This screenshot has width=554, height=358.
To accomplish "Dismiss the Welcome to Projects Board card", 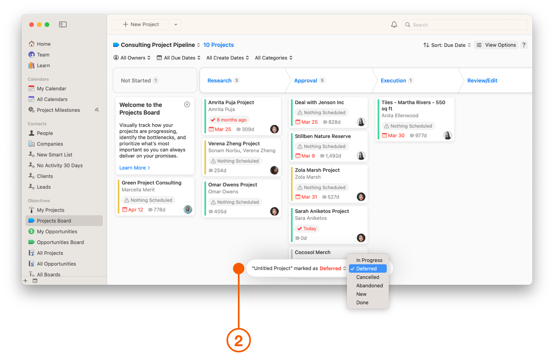I will tap(187, 104).
